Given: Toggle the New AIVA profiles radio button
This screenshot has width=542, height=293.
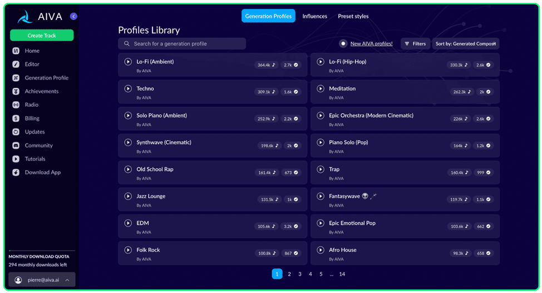Looking at the screenshot, I should (x=343, y=43).
